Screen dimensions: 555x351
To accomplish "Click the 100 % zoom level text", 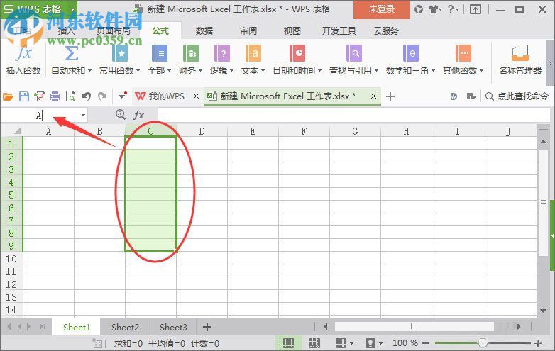I will pos(405,343).
